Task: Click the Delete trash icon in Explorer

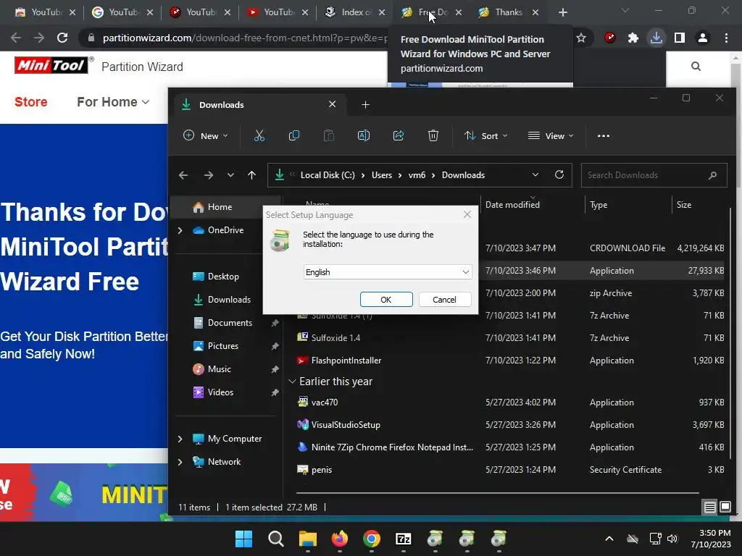Action: [433, 135]
